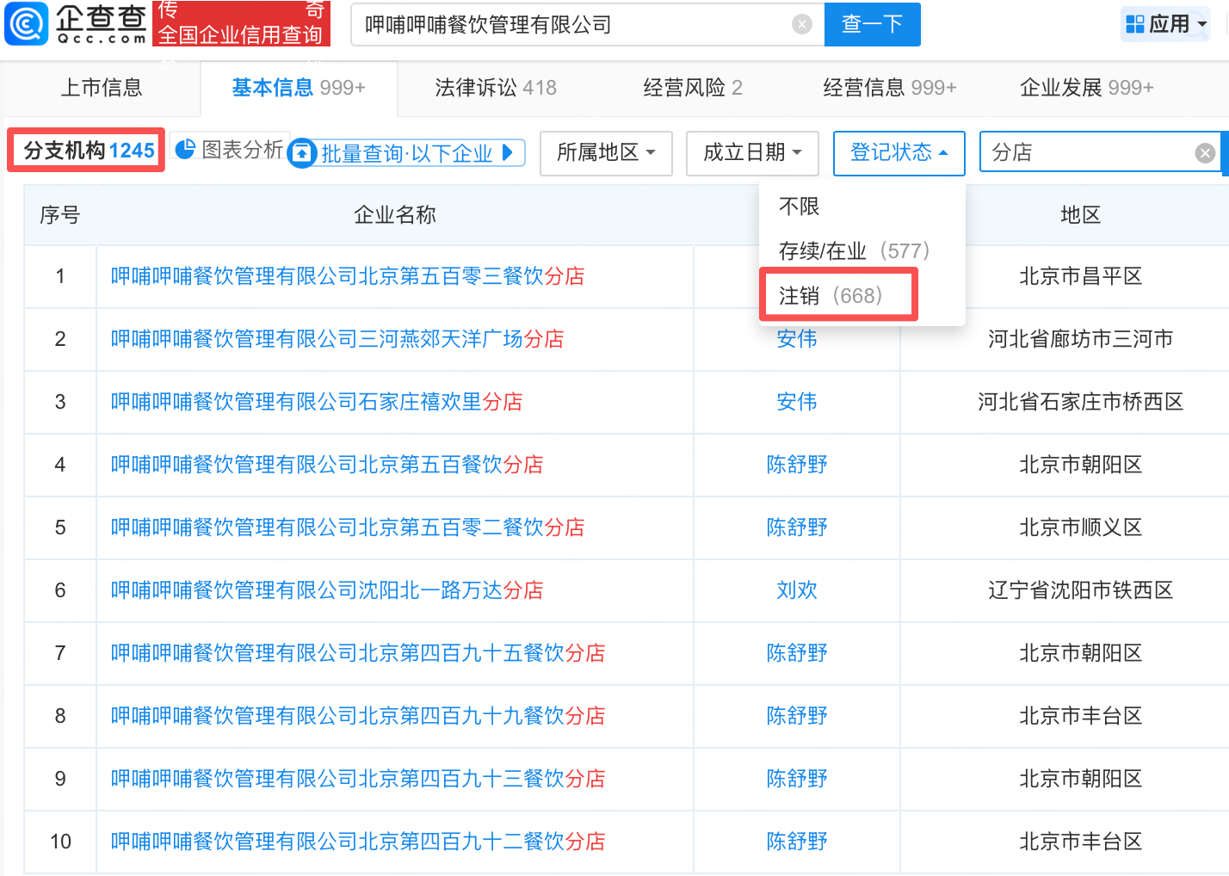Click the 应用 grid icon
Image resolution: width=1229 pixels, height=876 pixels.
[x=1135, y=24]
